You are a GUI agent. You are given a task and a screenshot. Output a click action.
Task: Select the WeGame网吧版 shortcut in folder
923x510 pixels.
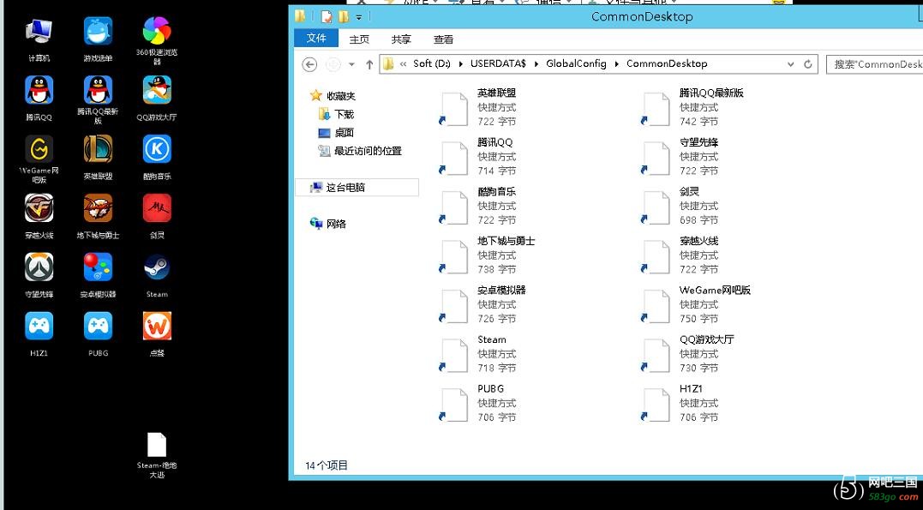(697, 305)
